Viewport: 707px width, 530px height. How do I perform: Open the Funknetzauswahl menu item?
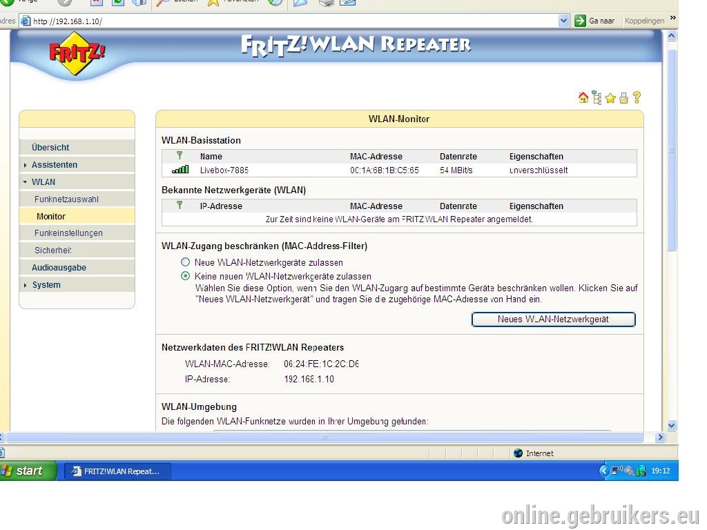click(66, 199)
